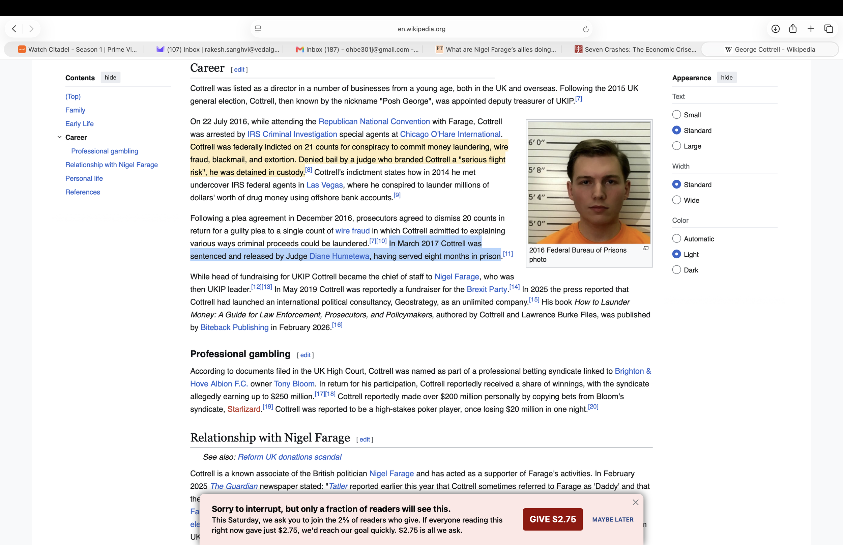Select the Wide width option
The width and height of the screenshot is (843, 545).
click(676, 200)
